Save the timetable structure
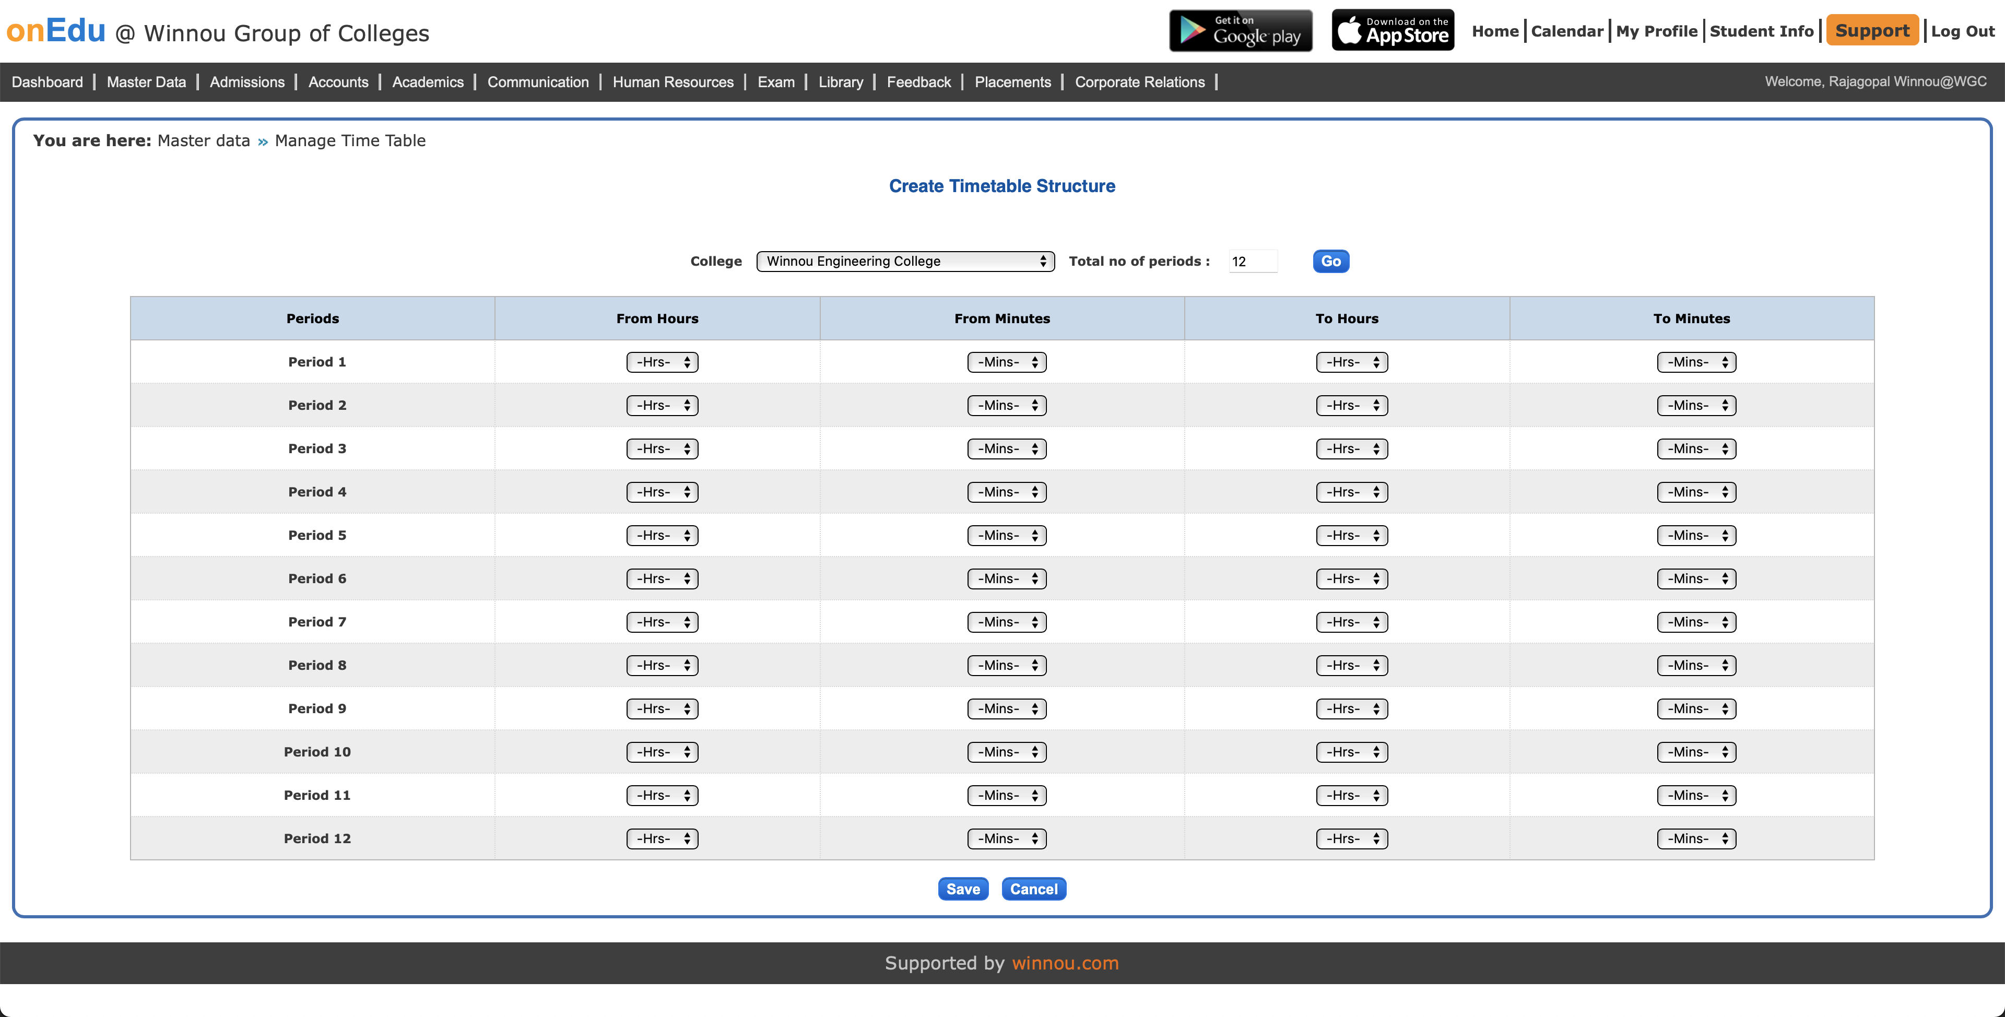The image size is (2005, 1017). tap(963, 889)
